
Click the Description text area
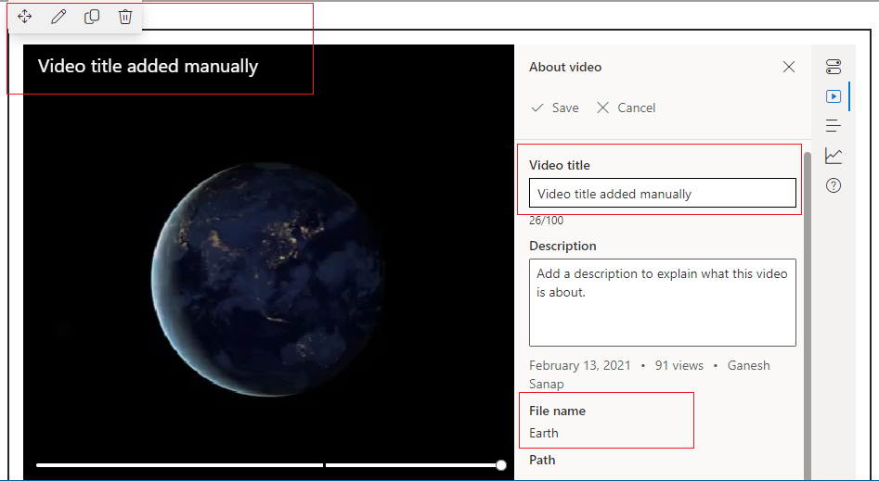663,302
